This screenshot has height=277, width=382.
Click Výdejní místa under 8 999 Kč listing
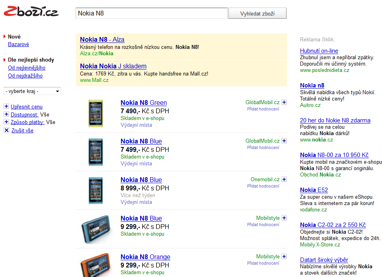click(136, 202)
